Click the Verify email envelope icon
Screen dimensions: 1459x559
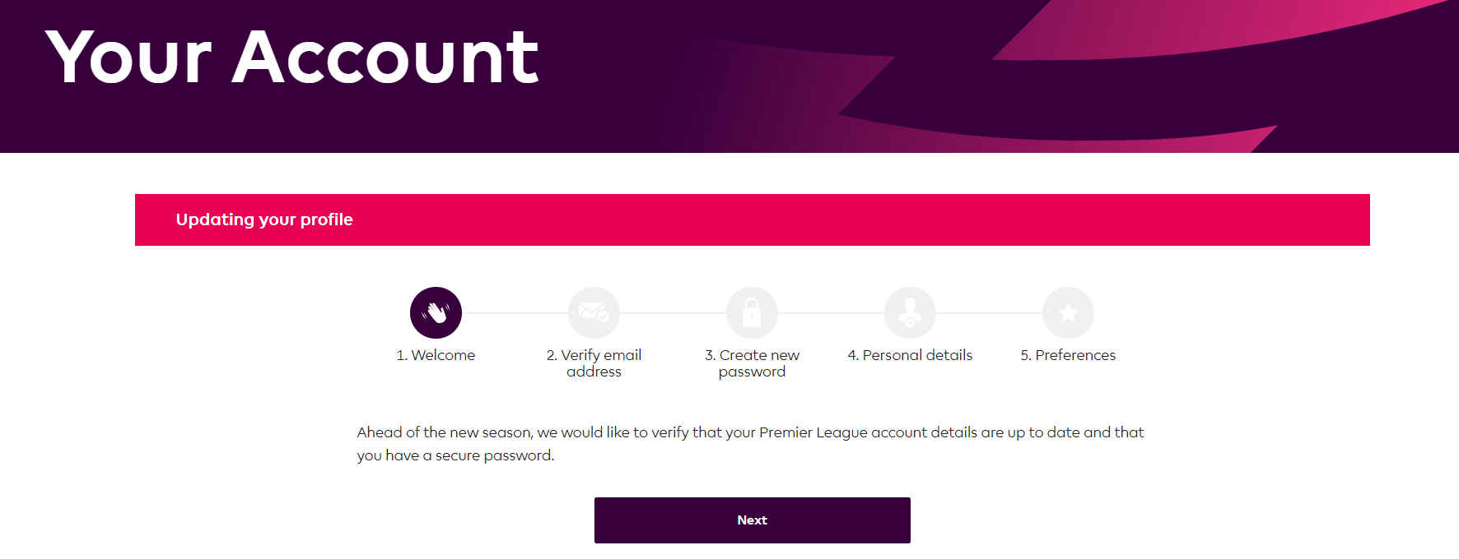coord(594,312)
